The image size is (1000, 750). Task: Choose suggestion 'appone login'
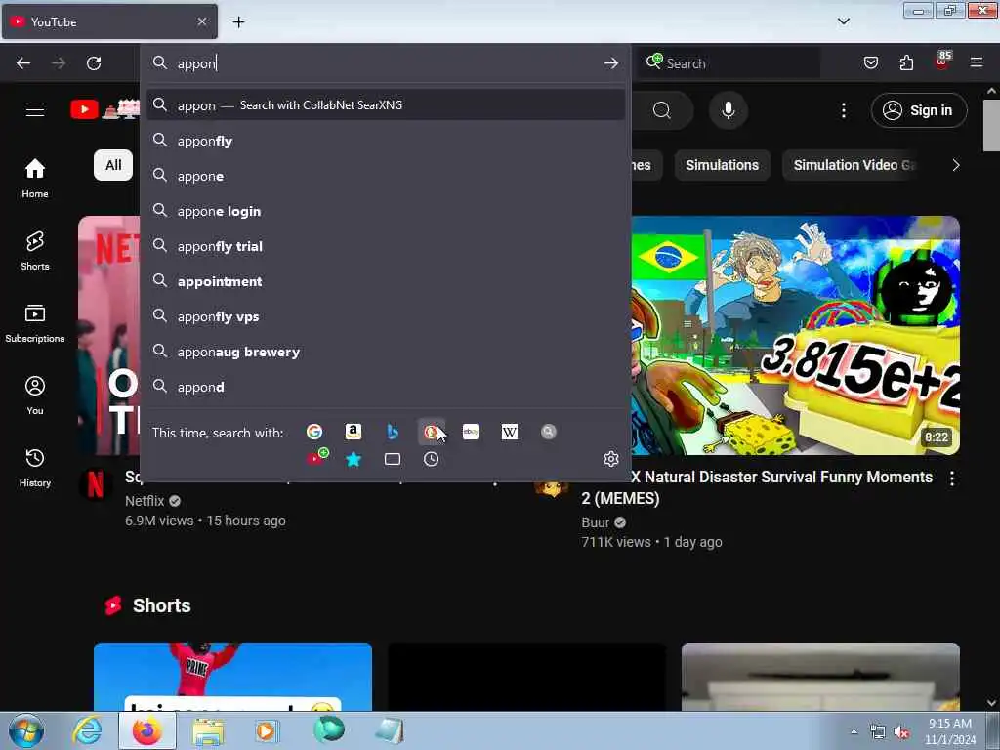pyautogui.click(x=385, y=211)
